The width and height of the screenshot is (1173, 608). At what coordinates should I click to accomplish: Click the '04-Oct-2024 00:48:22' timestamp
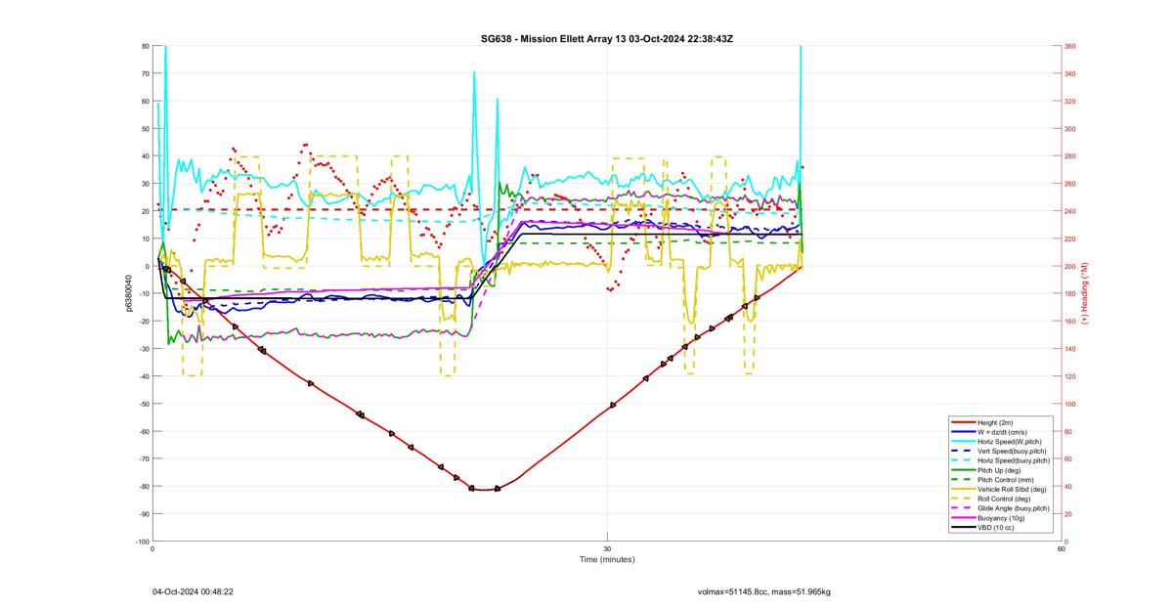pyautogui.click(x=193, y=591)
